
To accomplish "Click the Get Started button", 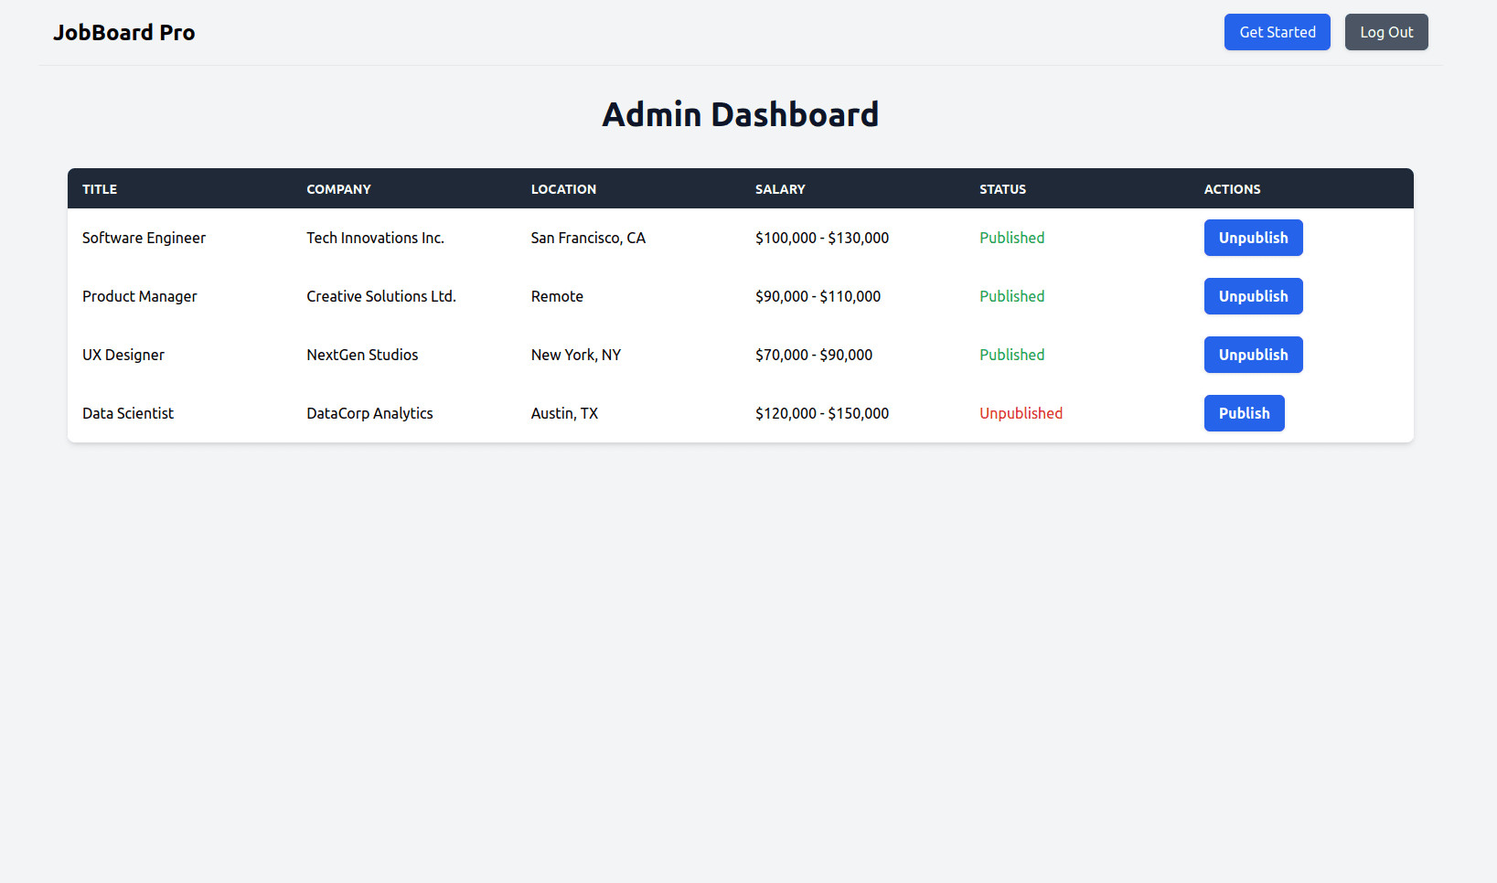I will pyautogui.click(x=1277, y=32).
